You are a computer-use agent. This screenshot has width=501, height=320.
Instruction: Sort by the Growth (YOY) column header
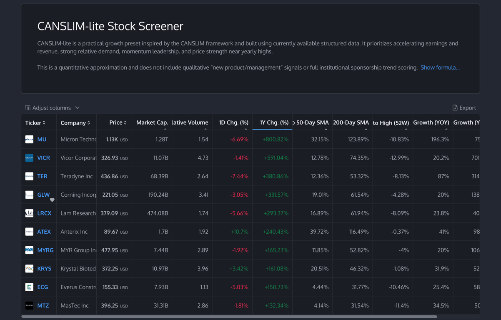[431, 122]
